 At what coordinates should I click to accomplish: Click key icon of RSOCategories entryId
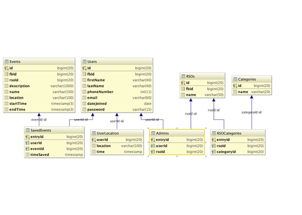coord(214,140)
